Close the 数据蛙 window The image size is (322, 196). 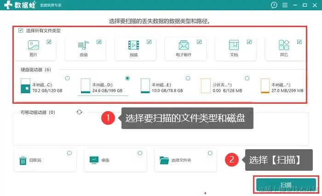click(x=315, y=5)
